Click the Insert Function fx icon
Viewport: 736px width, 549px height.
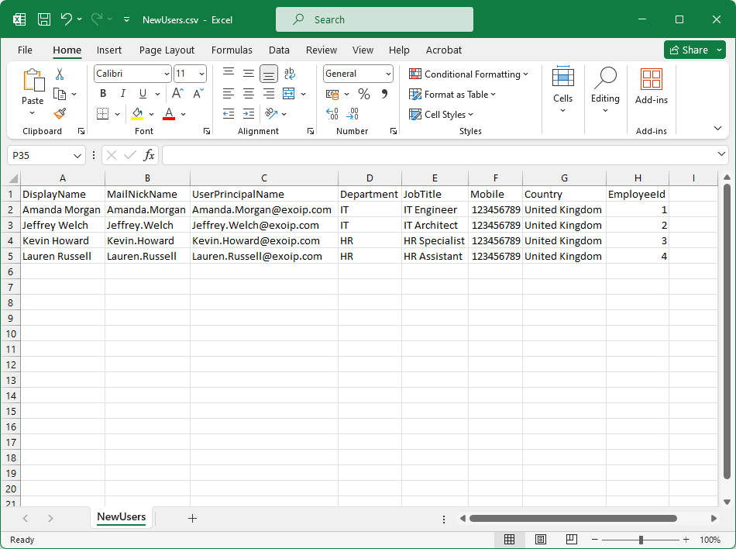[x=150, y=155]
